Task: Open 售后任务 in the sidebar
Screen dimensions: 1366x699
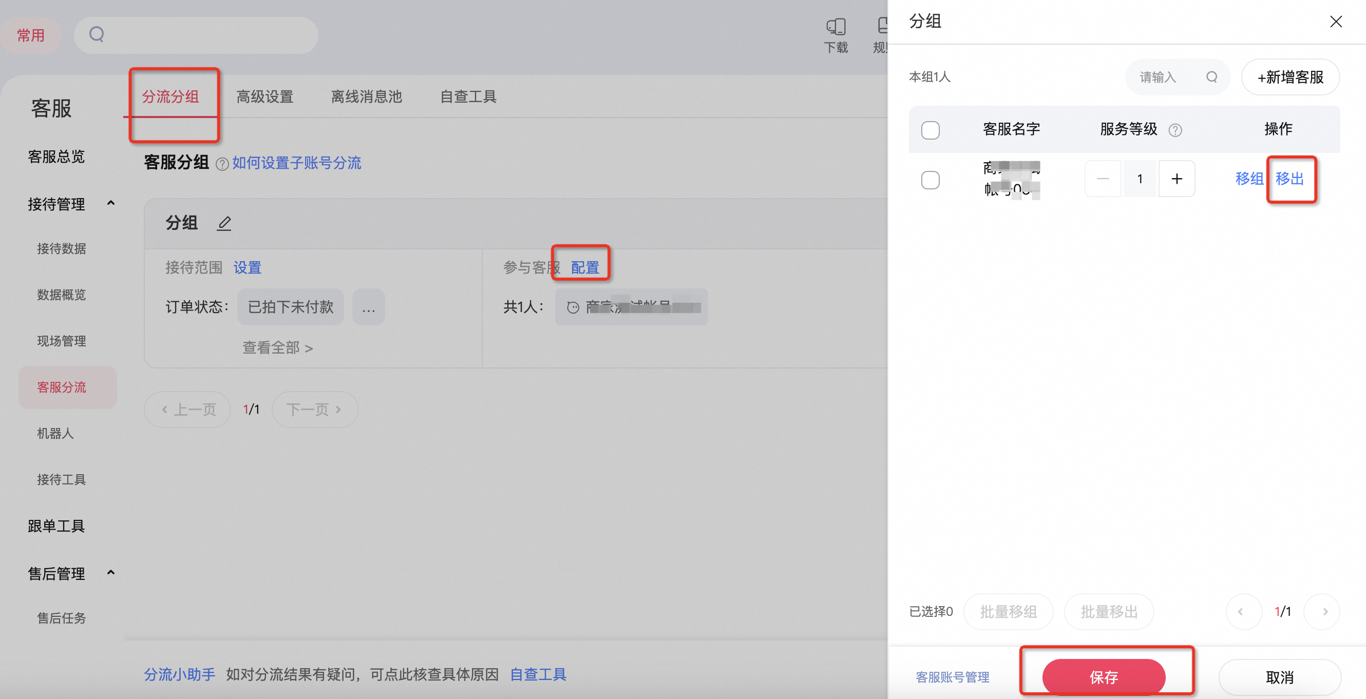Action: [62, 618]
